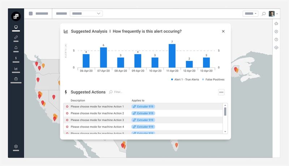Open the user avatar menu

(272, 14)
